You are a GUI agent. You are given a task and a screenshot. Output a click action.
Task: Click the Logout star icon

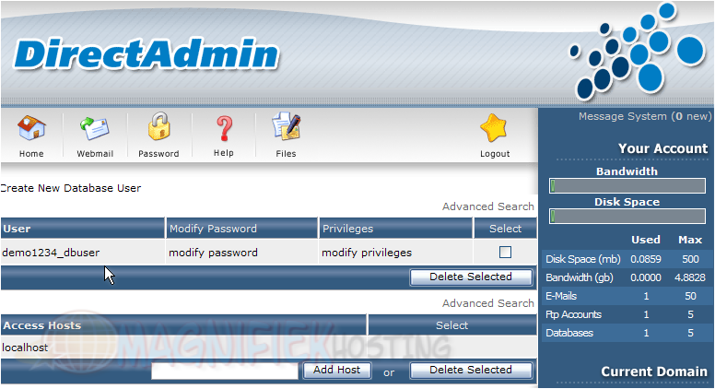(494, 128)
